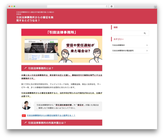164x139 pixels.
Task: Click the 引田法律事務所とは？ section heading
Action: pyautogui.click(x=62, y=68)
